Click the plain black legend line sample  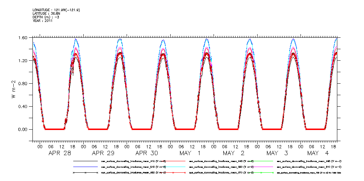coord(85,161)
